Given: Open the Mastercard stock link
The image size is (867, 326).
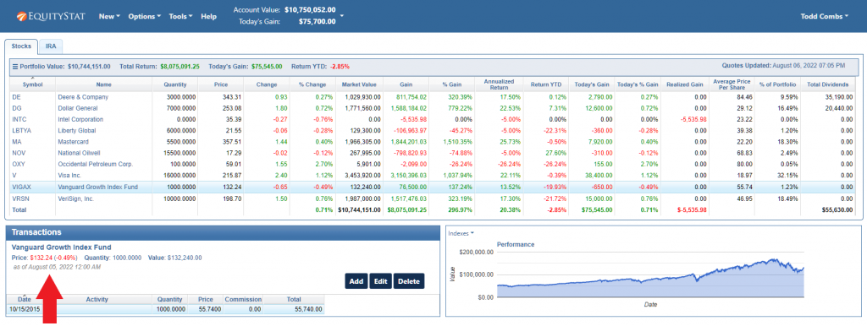Looking at the screenshot, I should [x=75, y=142].
